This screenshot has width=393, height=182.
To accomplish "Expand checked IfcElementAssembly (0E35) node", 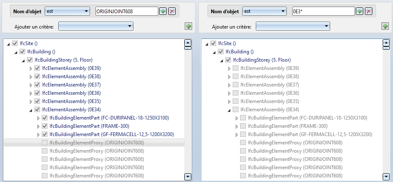I will point(31,101).
